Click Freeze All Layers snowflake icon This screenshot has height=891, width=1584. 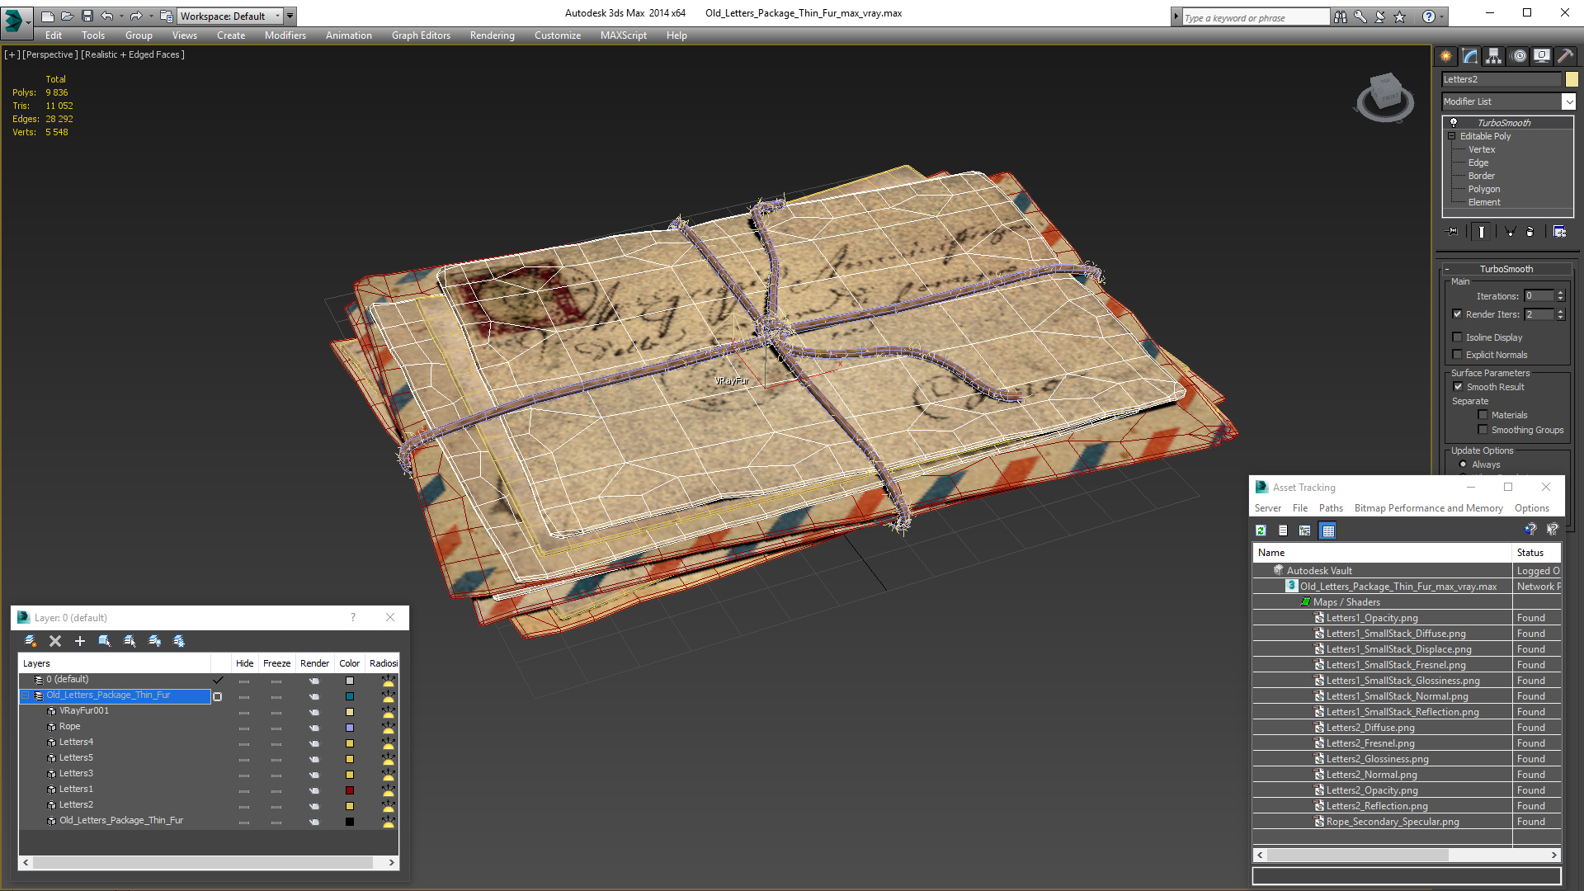click(179, 641)
